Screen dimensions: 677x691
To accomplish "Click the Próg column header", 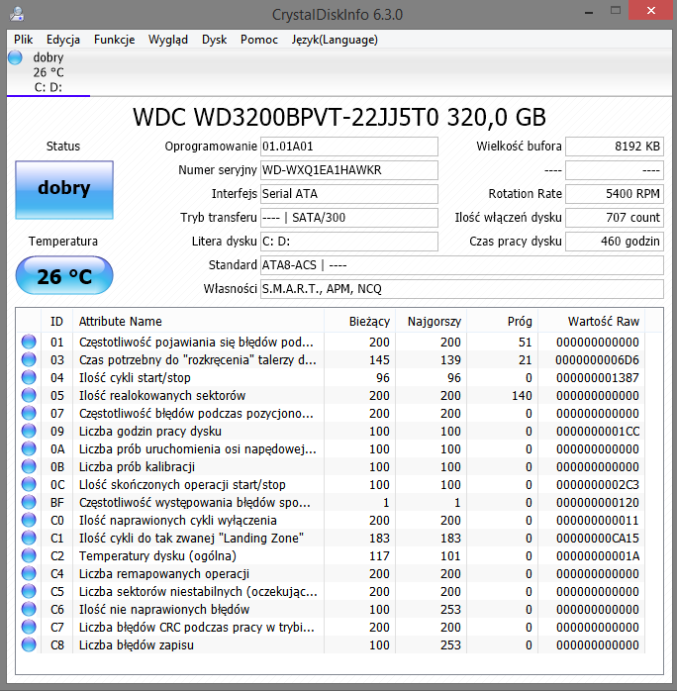I will (x=503, y=322).
